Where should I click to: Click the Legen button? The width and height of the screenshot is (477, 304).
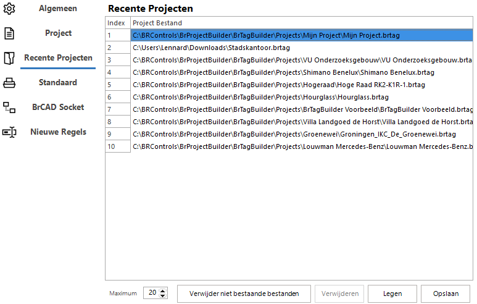click(x=392, y=293)
